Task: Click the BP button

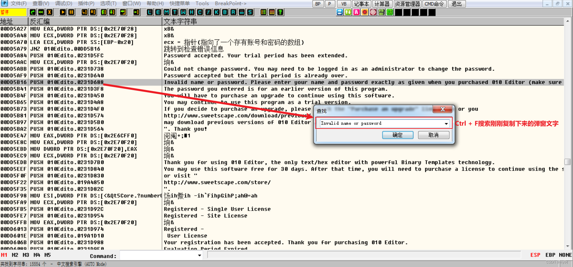Action: click(318, 4)
